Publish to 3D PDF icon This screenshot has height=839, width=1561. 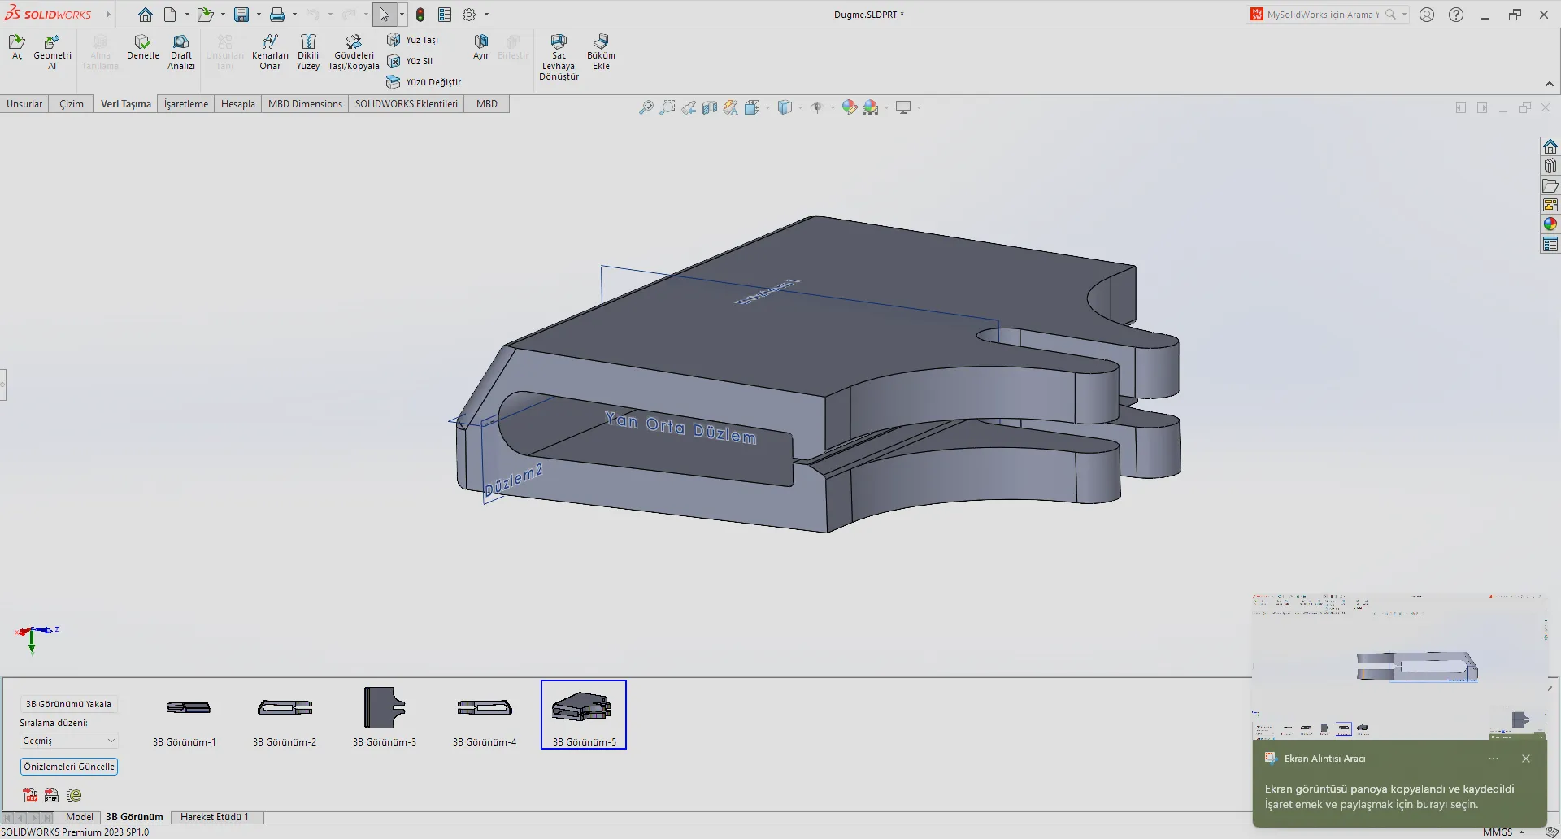click(30, 795)
